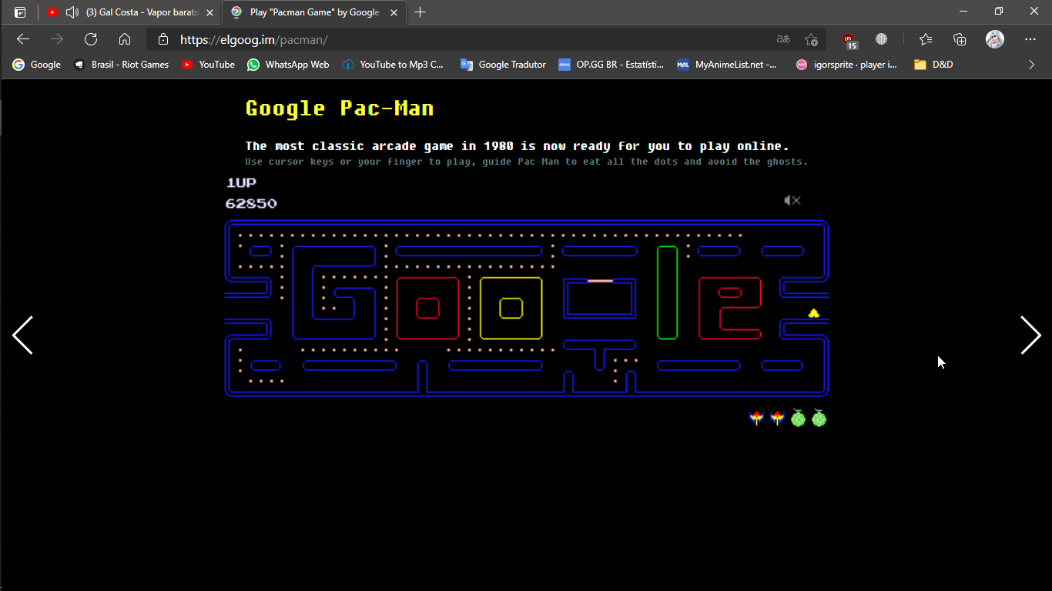Click the first Galaxian level icon
The height and width of the screenshot is (591, 1052).
(756, 418)
